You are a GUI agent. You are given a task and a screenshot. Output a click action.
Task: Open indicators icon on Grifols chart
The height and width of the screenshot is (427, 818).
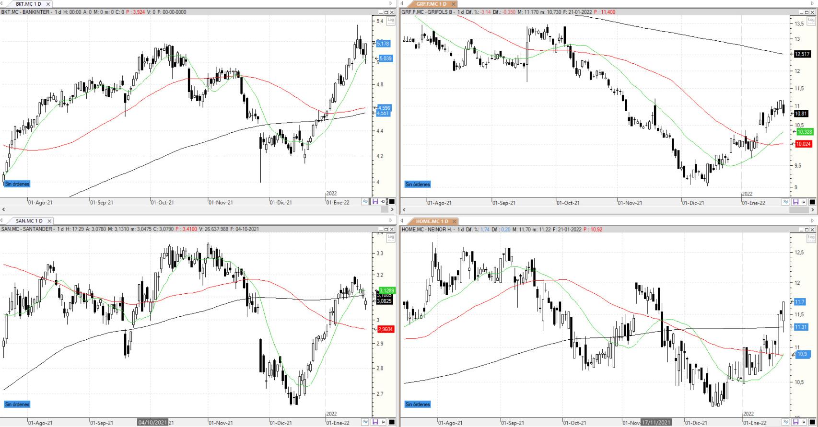tap(786, 202)
